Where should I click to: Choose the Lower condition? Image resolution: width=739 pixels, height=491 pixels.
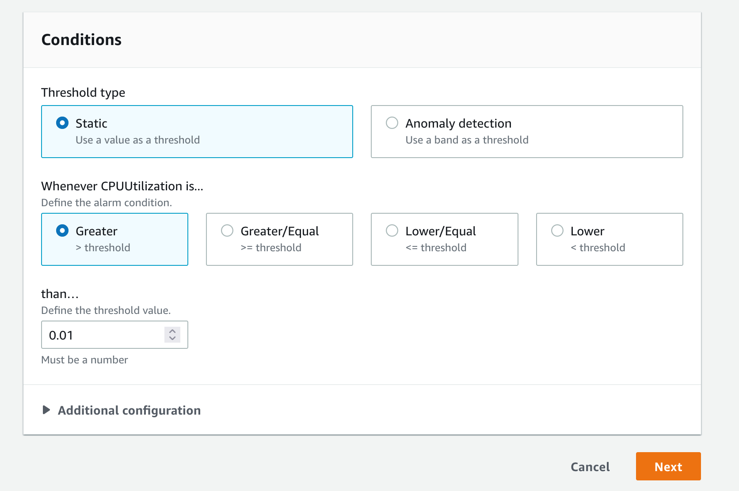(x=557, y=230)
